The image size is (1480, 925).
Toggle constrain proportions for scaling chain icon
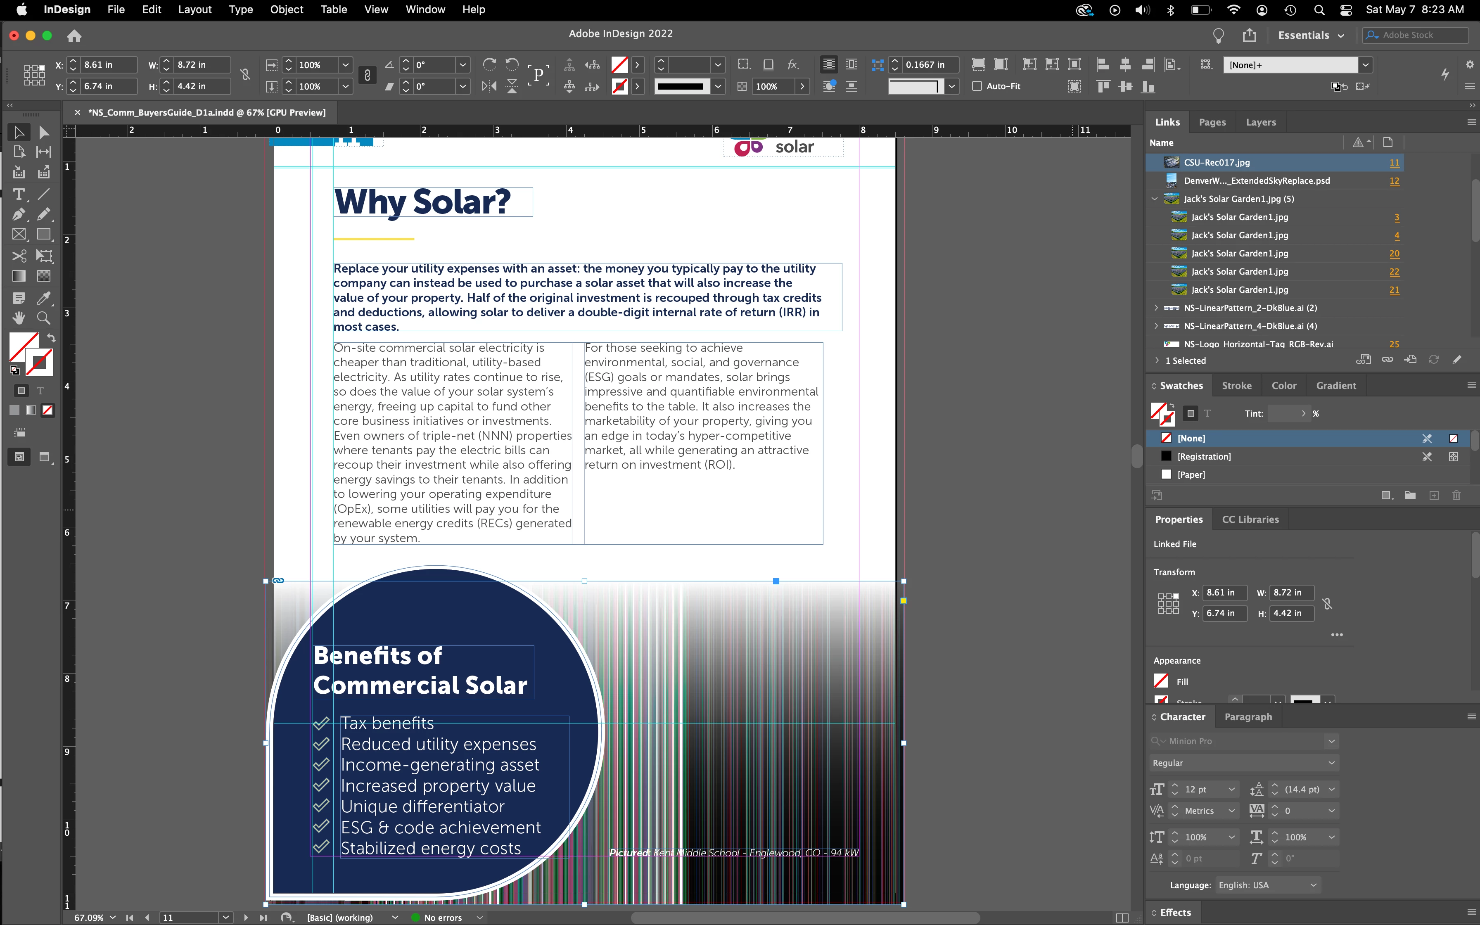(367, 75)
